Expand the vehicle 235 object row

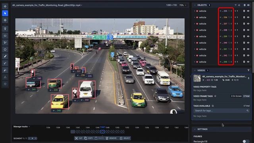click(194, 11)
